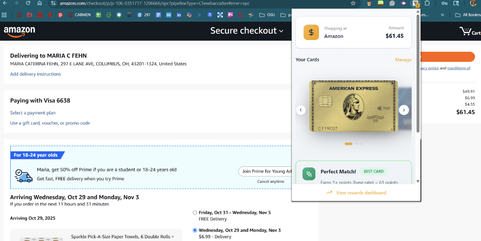This screenshot has width=481, height=241.
Task: Open the coffee cup extension icon
Action: (x=369, y=3)
